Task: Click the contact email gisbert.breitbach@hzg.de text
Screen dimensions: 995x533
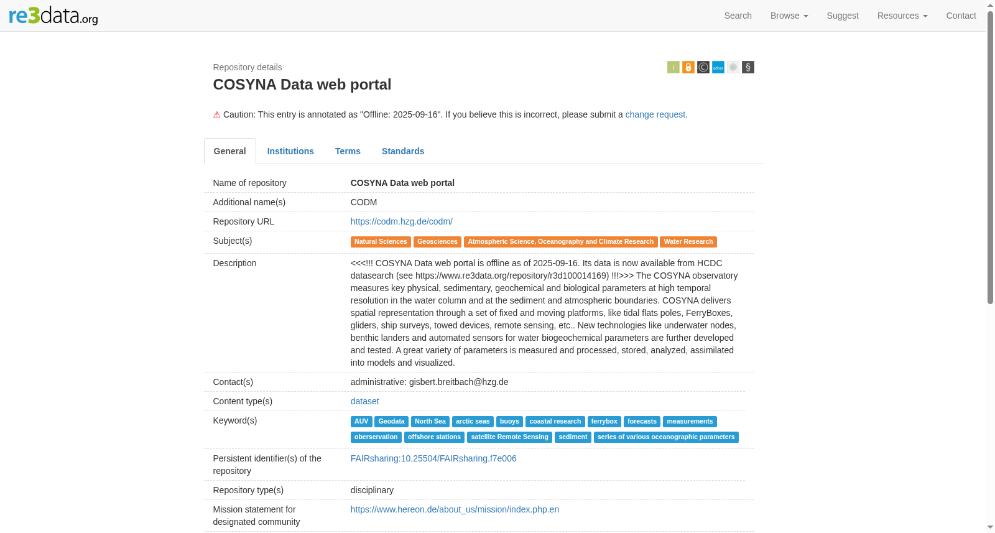Action: [x=458, y=382]
